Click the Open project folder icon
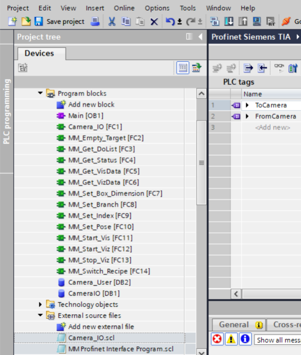 coord(26,22)
